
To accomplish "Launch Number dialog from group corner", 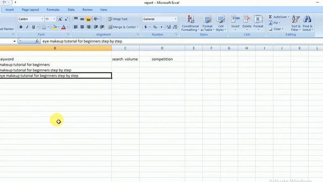I will click(x=176, y=34).
